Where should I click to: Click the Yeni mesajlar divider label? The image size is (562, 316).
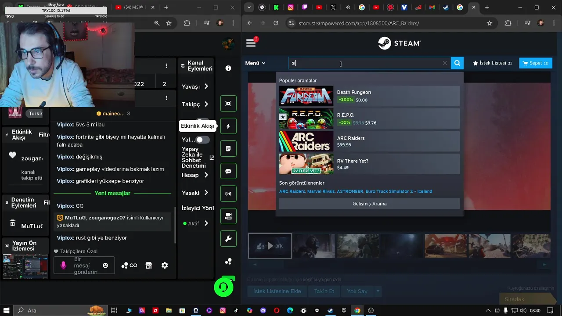[x=112, y=193]
